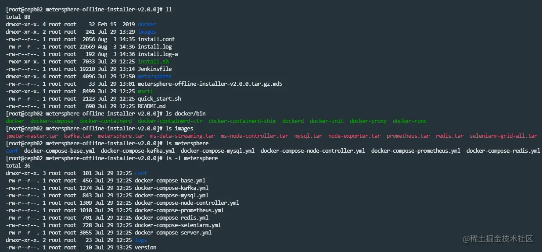This screenshot has height=252, width=542.
Task: Select the kafka.tar archive name
Action: coord(78,136)
